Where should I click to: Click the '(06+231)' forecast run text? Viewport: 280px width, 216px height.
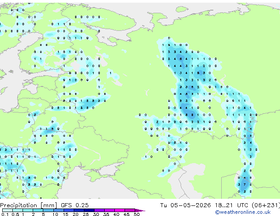click(x=266, y=205)
